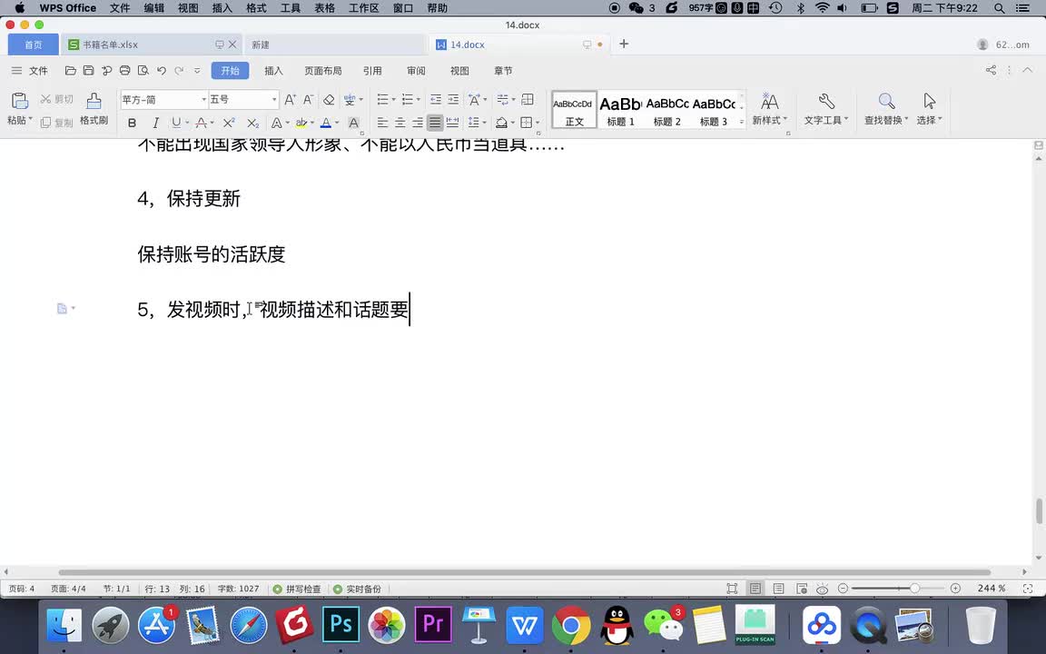
Task: Open the References (引用) tab
Action: [x=372, y=71]
